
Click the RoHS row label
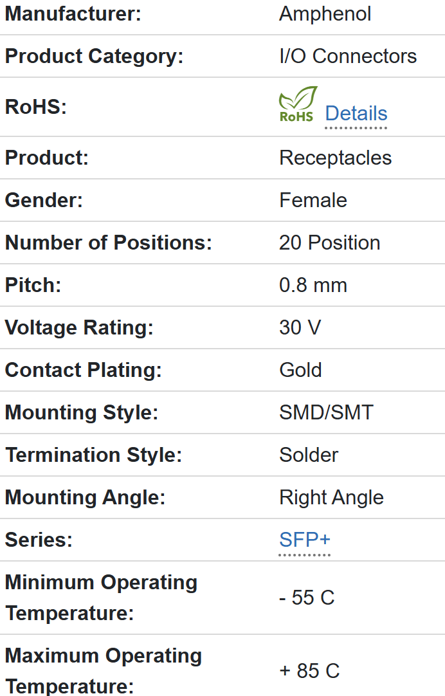click(36, 107)
